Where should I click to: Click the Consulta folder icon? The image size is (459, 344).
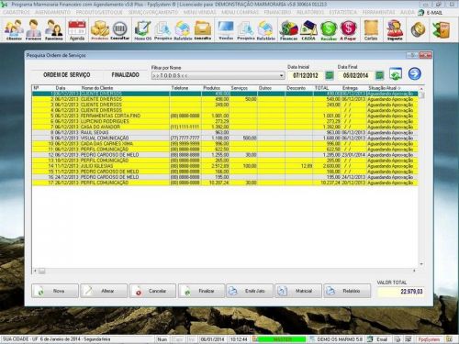[x=203, y=29]
